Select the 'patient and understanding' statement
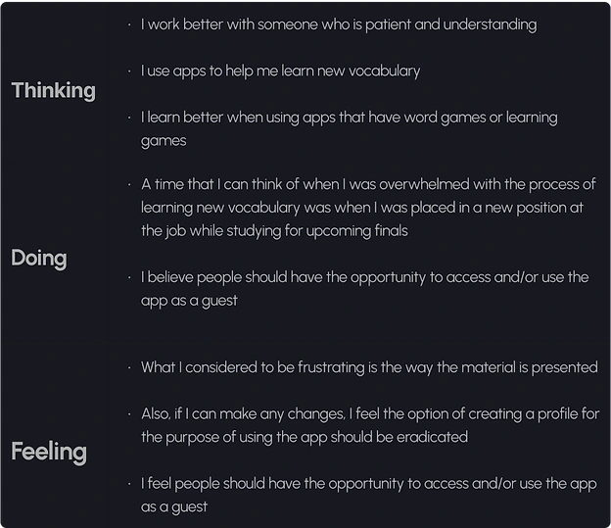The image size is (611, 528). [338, 24]
